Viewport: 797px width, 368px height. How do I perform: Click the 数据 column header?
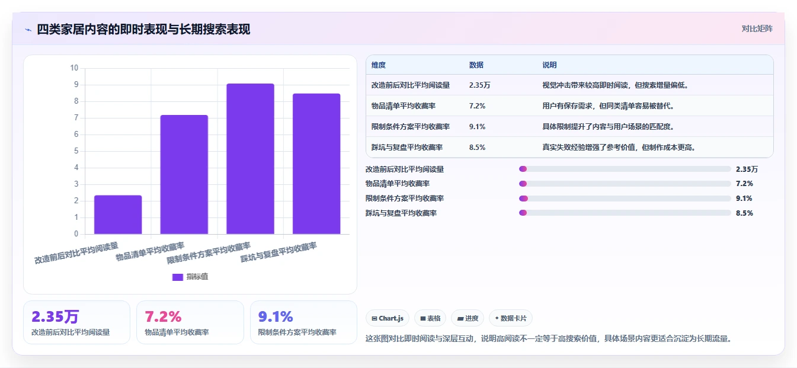tap(476, 65)
